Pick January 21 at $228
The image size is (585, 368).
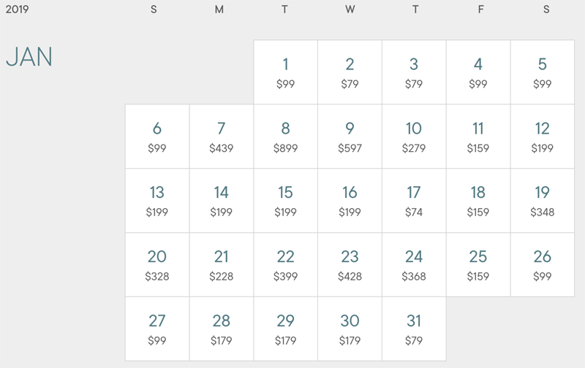pyautogui.click(x=221, y=265)
